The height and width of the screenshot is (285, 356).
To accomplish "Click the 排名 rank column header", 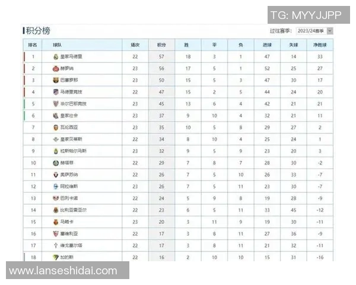I will pyautogui.click(x=33, y=45).
